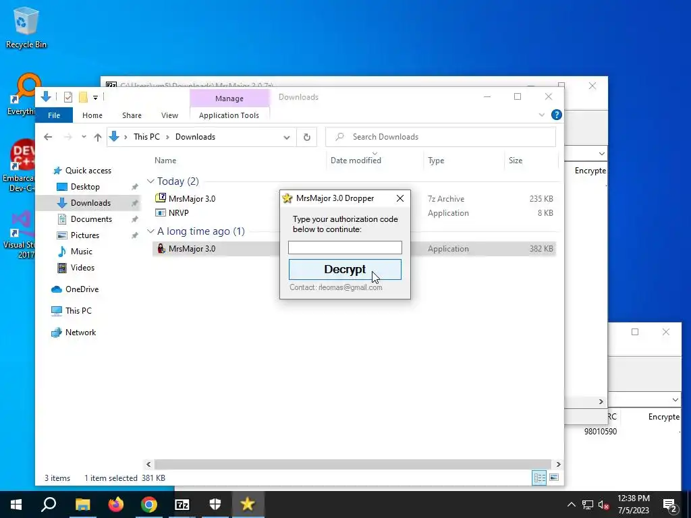Refresh the Downloads folder

pyautogui.click(x=307, y=137)
